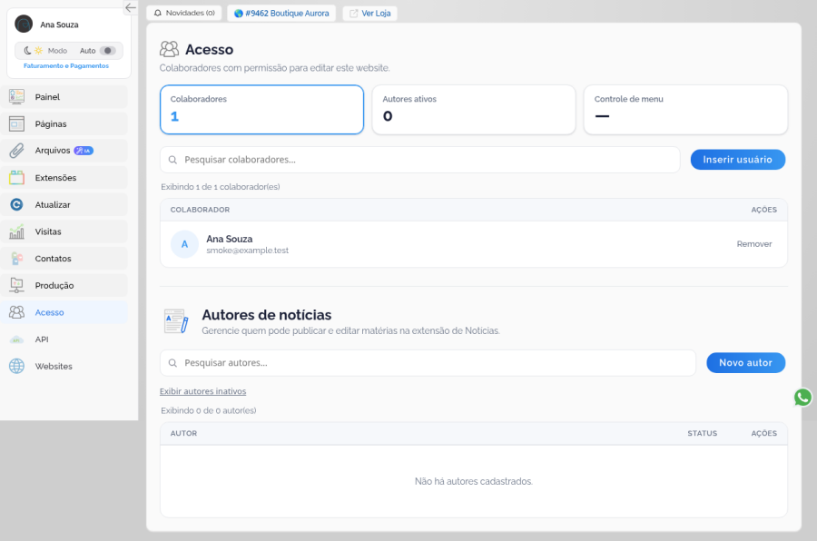The image size is (817, 541).
Task: Click the Contatos sidebar icon
Action: [16, 259]
